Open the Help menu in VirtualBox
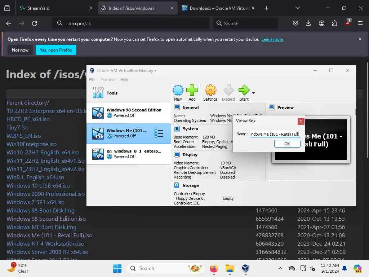This screenshot has width=369, height=277. coord(124,80)
